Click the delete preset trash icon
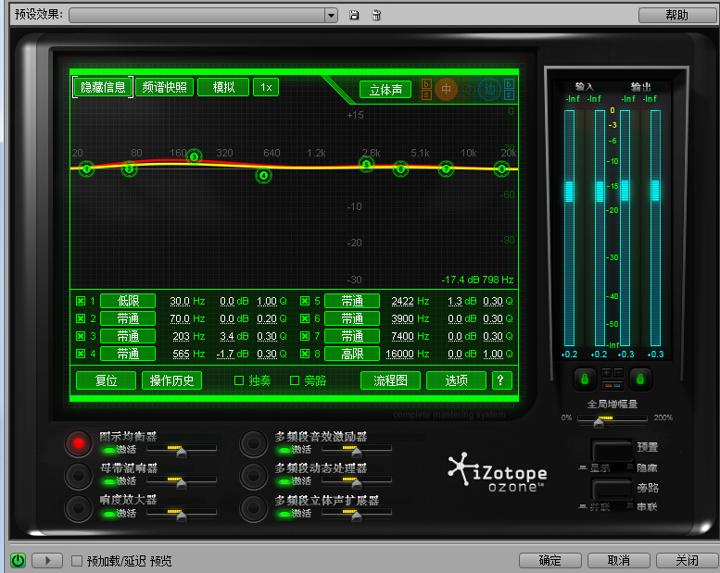The image size is (720, 573). (x=375, y=15)
